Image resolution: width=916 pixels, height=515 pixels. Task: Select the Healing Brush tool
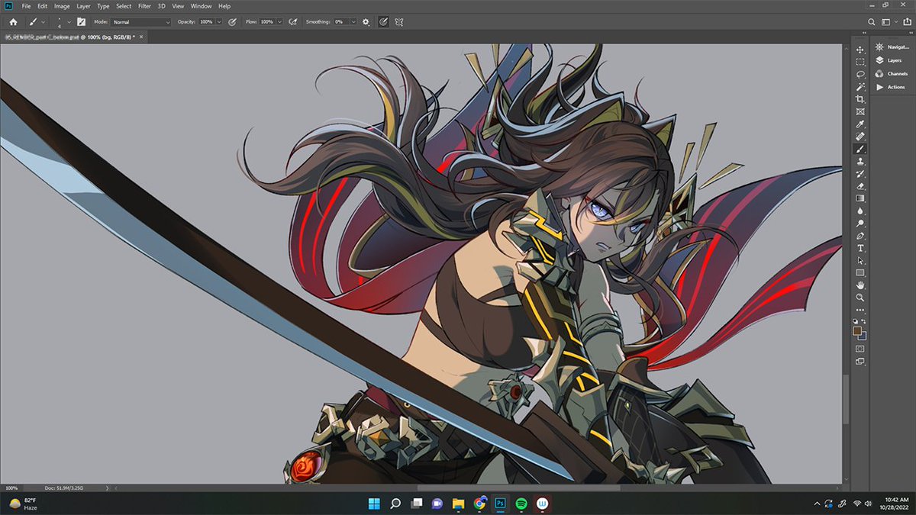coord(860,137)
